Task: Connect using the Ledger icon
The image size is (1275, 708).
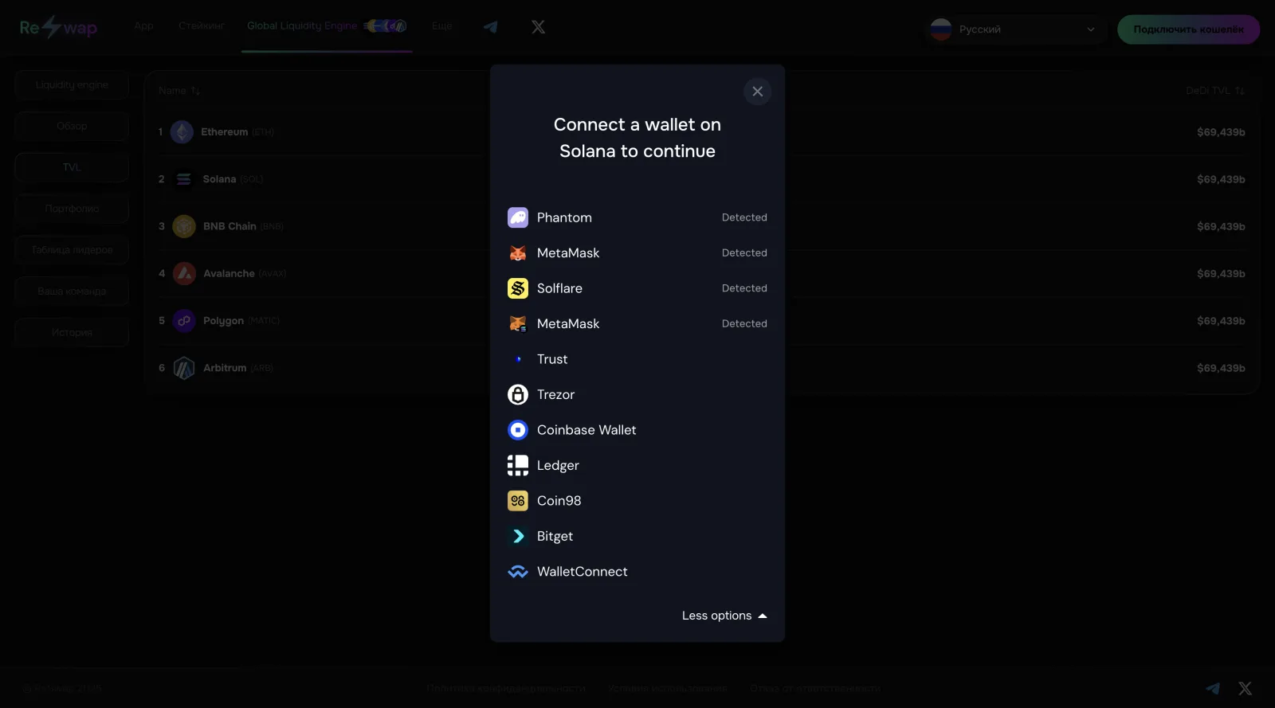Action: (518, 465)
